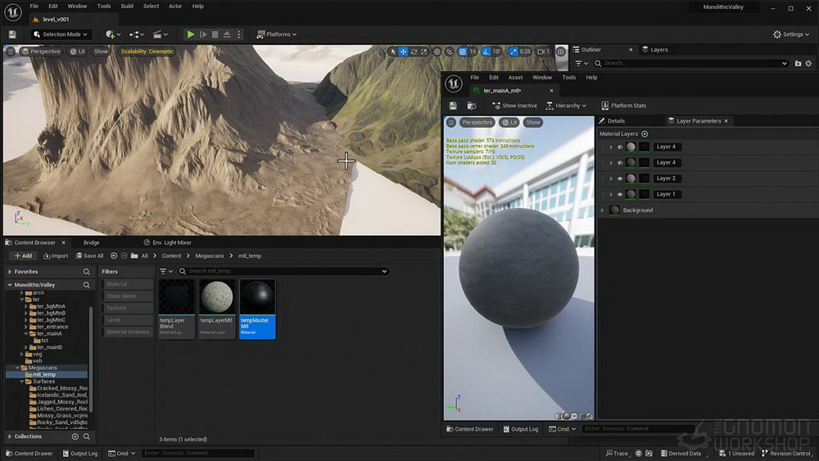
Task: Open the Selection Mode dropdown
Action: point(61,34)
